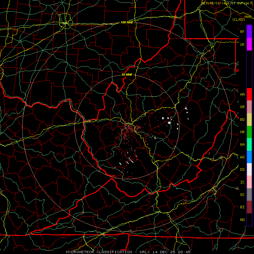Click the 'ND' legend label

coord(242,220)
